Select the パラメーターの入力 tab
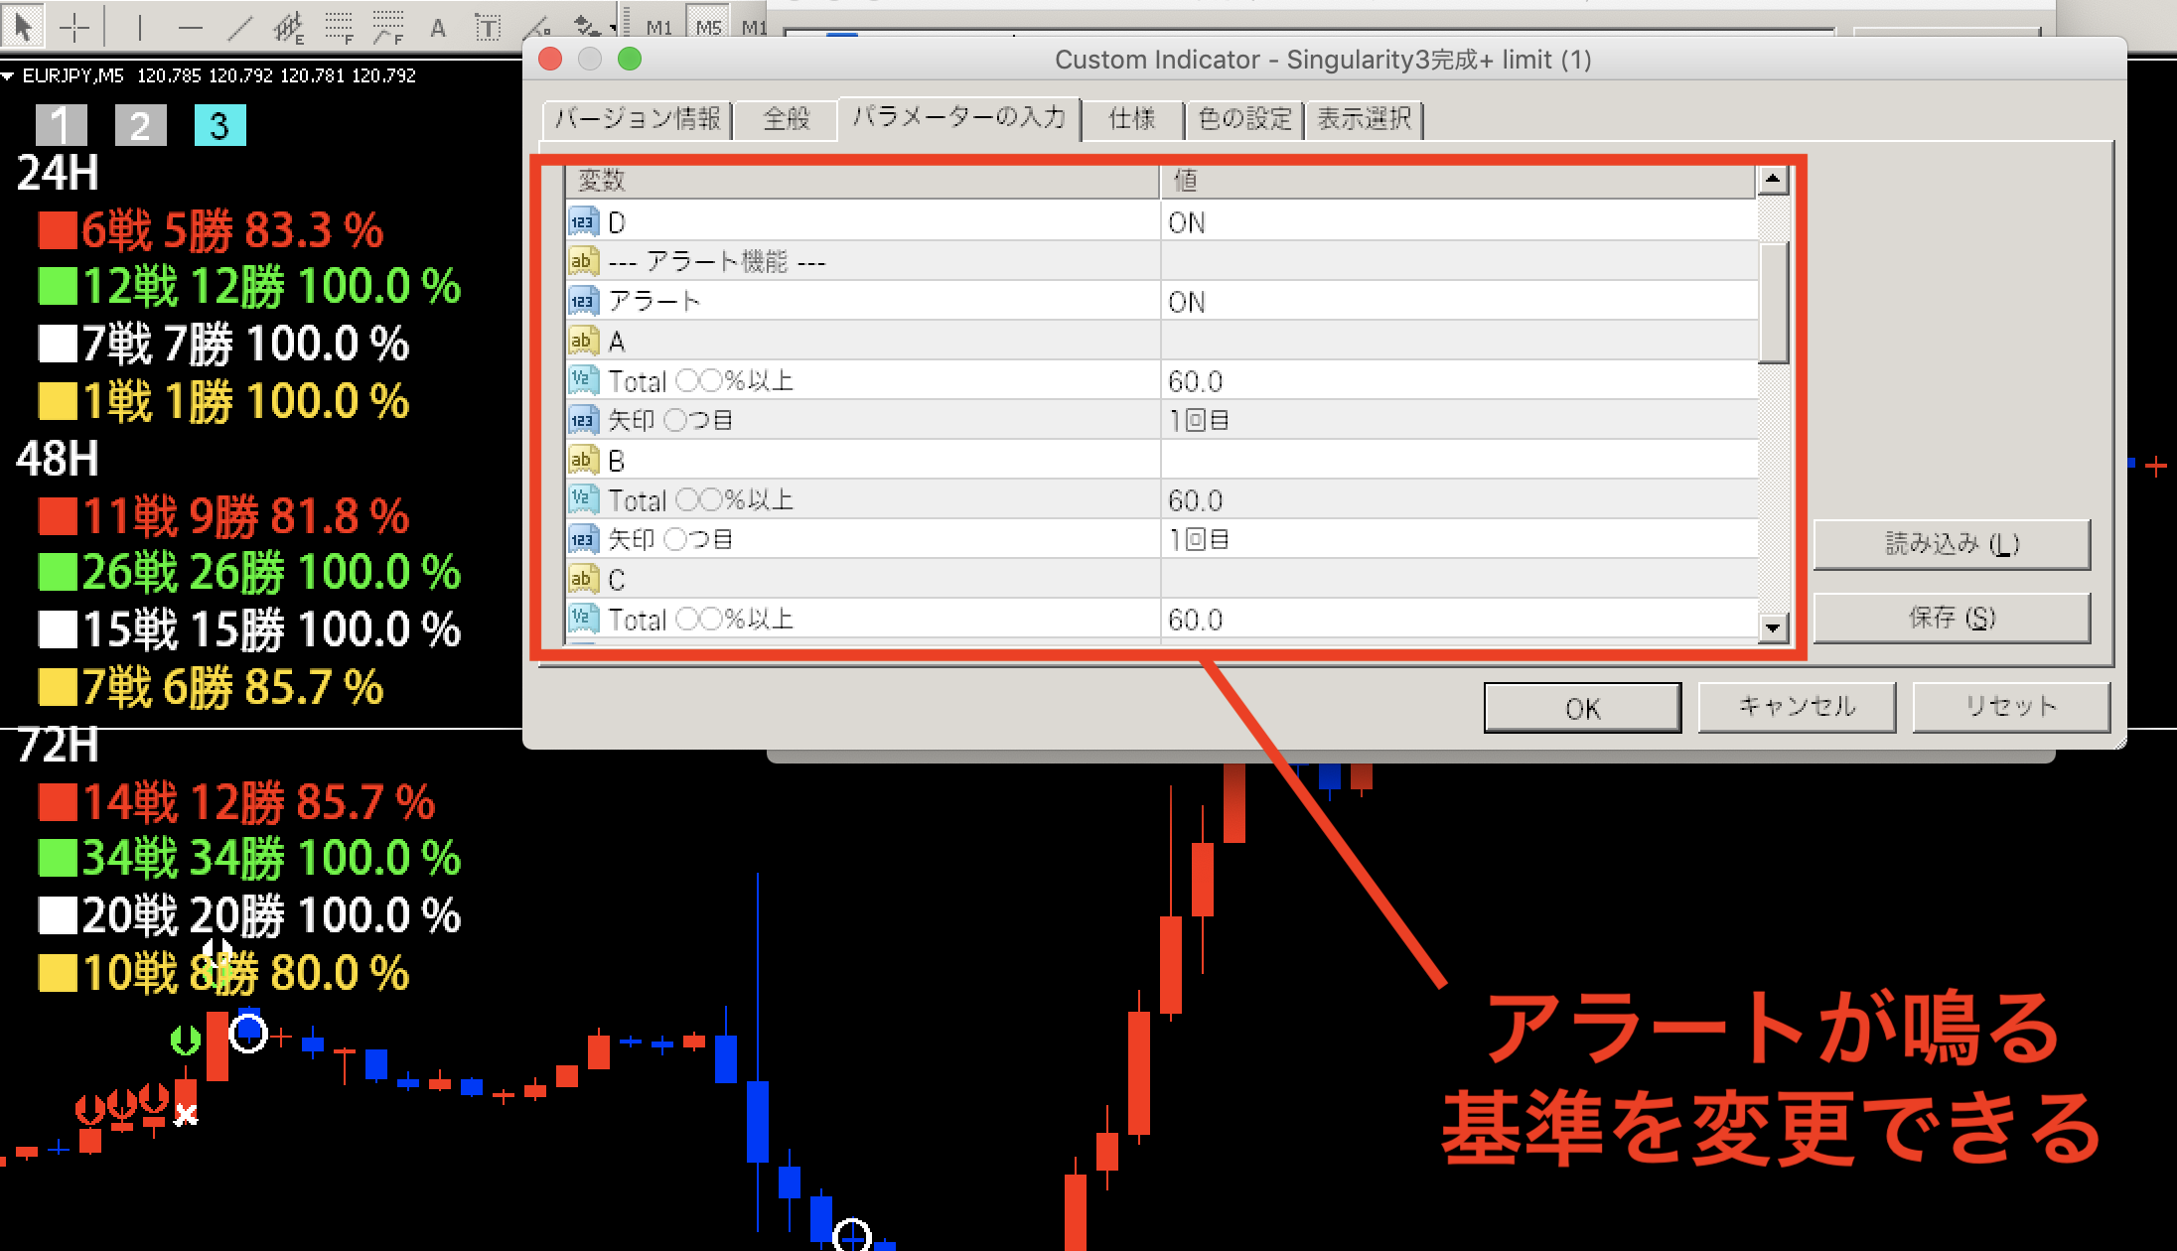This screenshot has width=2177, height=1251. coord(959,117)
